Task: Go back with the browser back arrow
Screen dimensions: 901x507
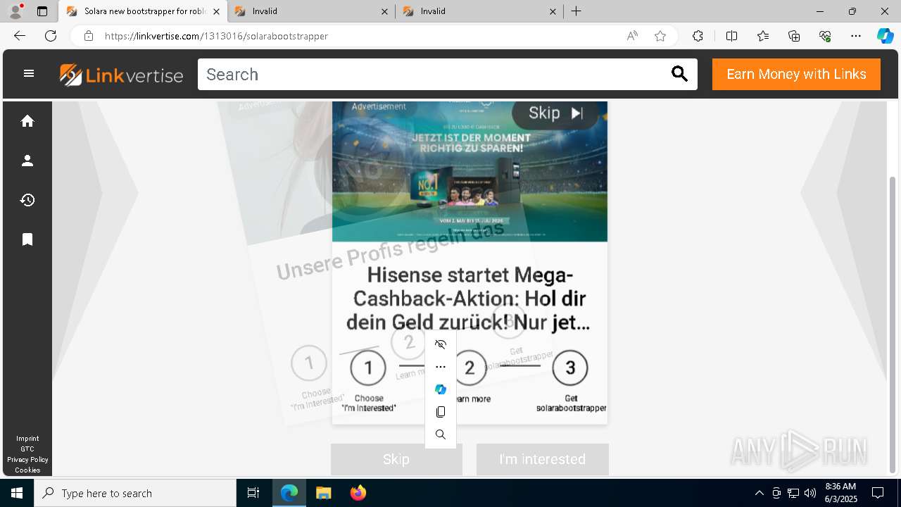Action: click(x=20, y=36)
